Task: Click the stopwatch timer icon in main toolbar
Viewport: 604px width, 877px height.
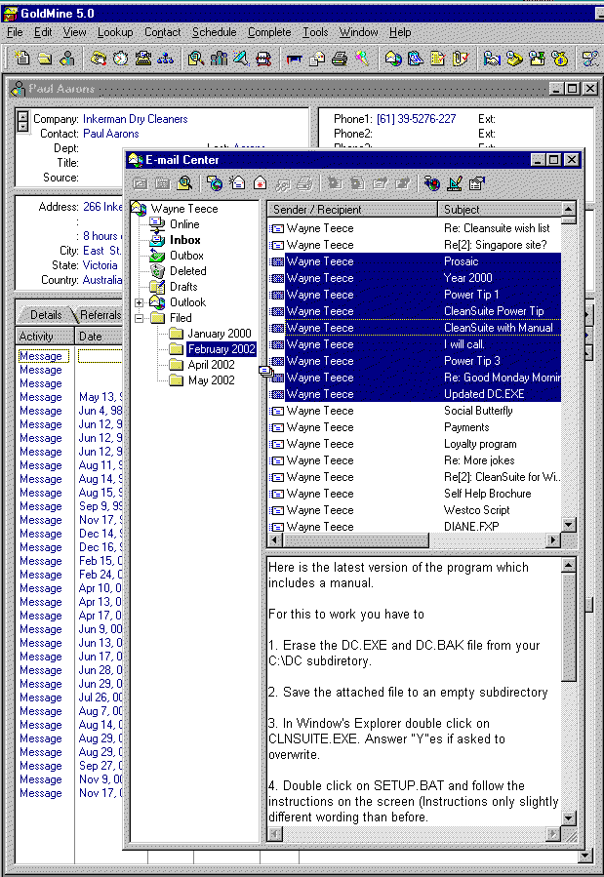Action: [121, 58]
